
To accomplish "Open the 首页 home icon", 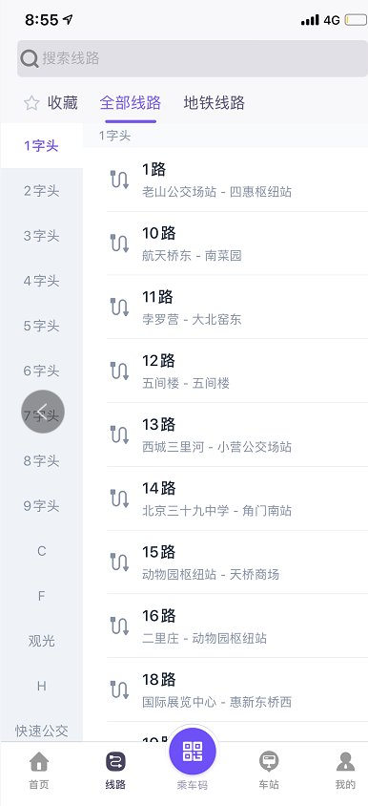I will pyautogui.click(x=39, y=762).
